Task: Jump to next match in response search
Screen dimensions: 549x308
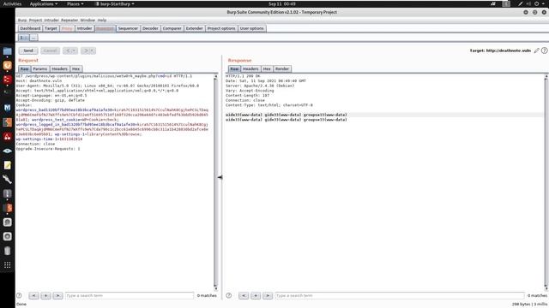Action: [268, 295]
